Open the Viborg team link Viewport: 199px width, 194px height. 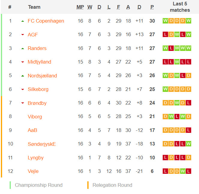pyautogui.click(x=35, y=117)
